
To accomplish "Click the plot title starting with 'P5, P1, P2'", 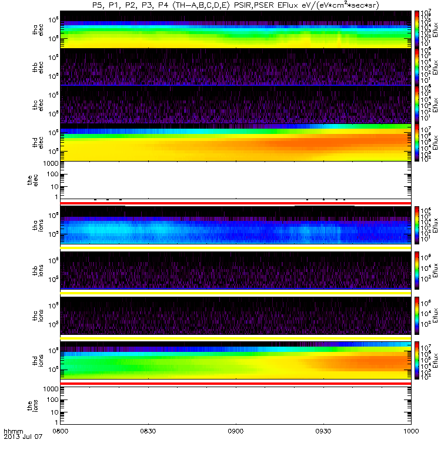I will click(236, 5).
